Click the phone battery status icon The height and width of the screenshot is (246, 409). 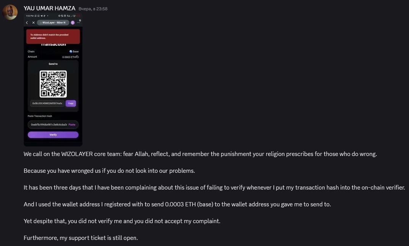77,16
